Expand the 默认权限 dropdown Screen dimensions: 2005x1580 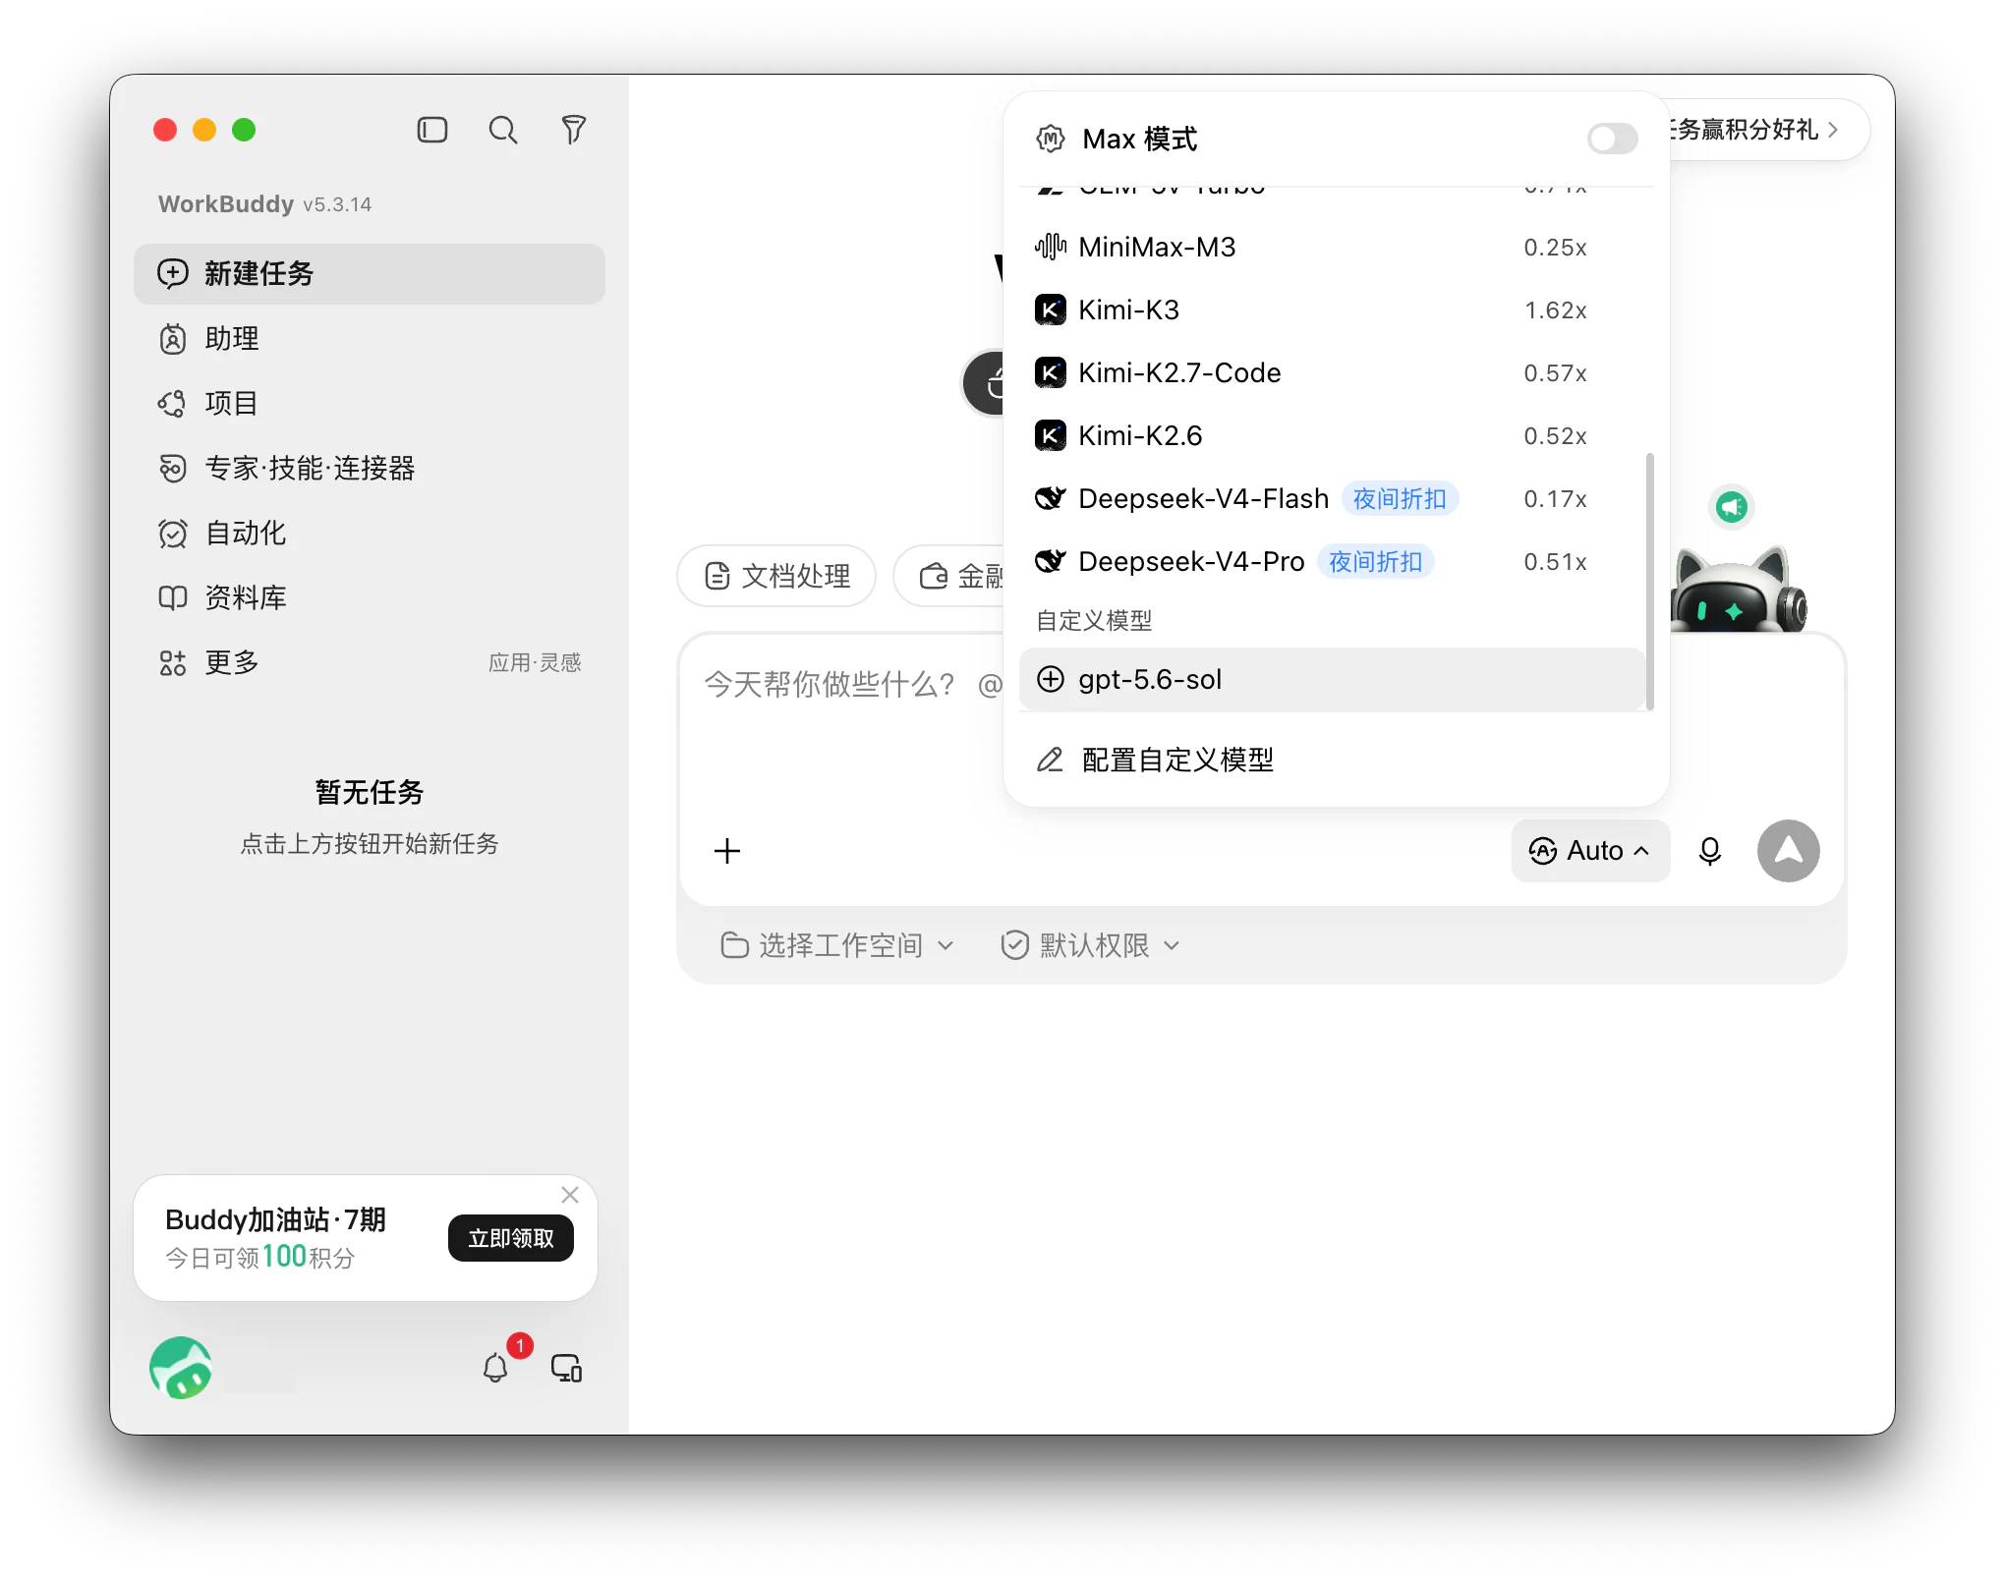(x=1091, y=945)
